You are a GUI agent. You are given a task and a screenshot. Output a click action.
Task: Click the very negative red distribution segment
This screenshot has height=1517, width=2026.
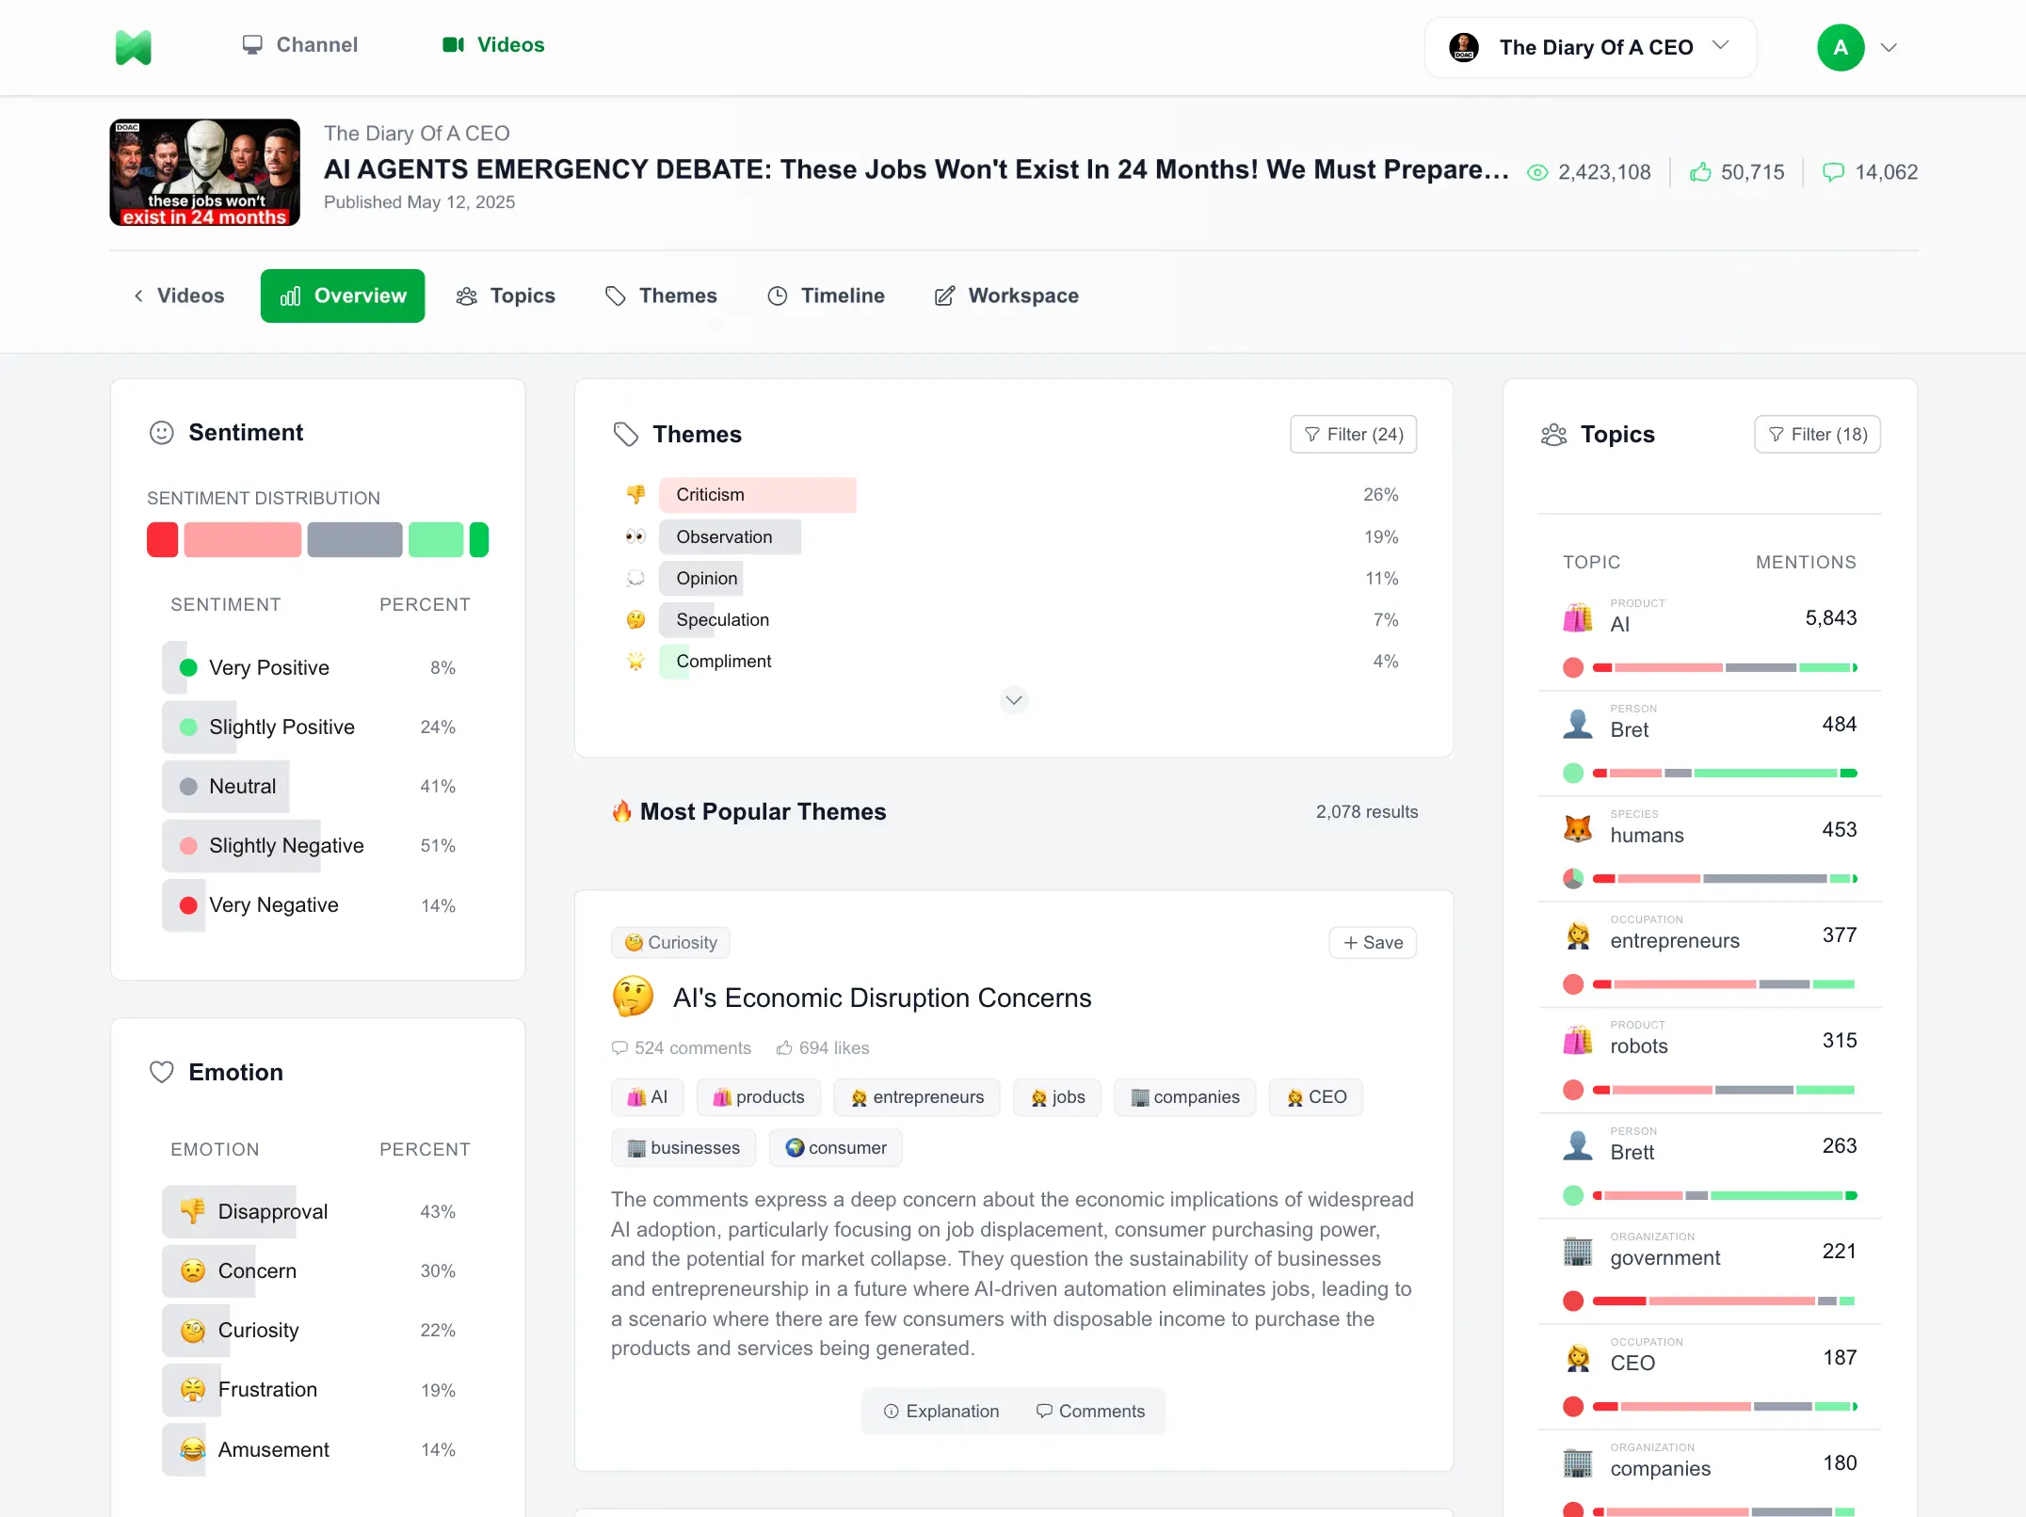162,539
